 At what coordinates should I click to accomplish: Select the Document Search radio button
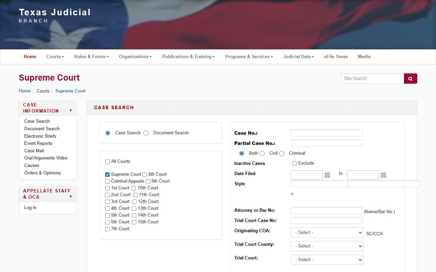pos(146,133)
